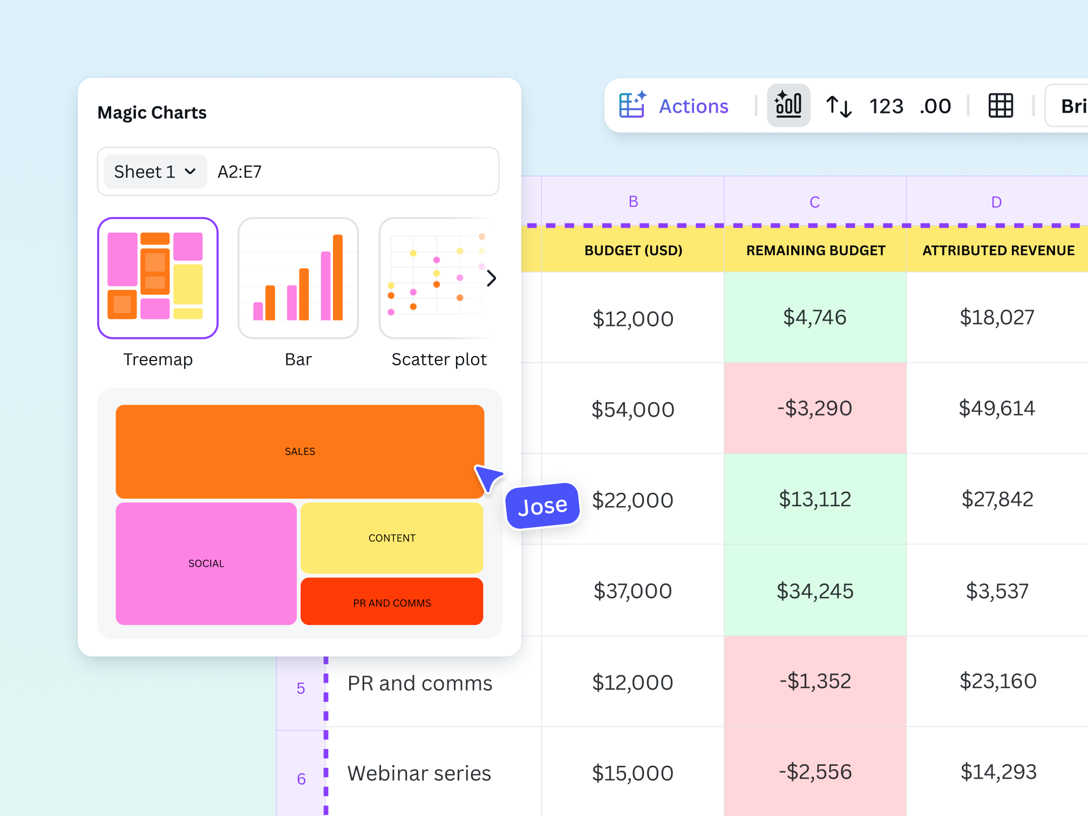Viewport: 1088px width, 816px height.
Task: Choose the Bar chart type
Action: [x=298, y=278]
